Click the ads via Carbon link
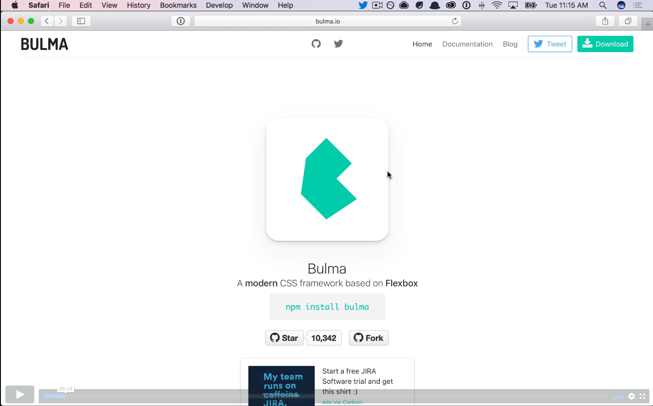The width and height of the screenshot is (653, 406). 342,402
